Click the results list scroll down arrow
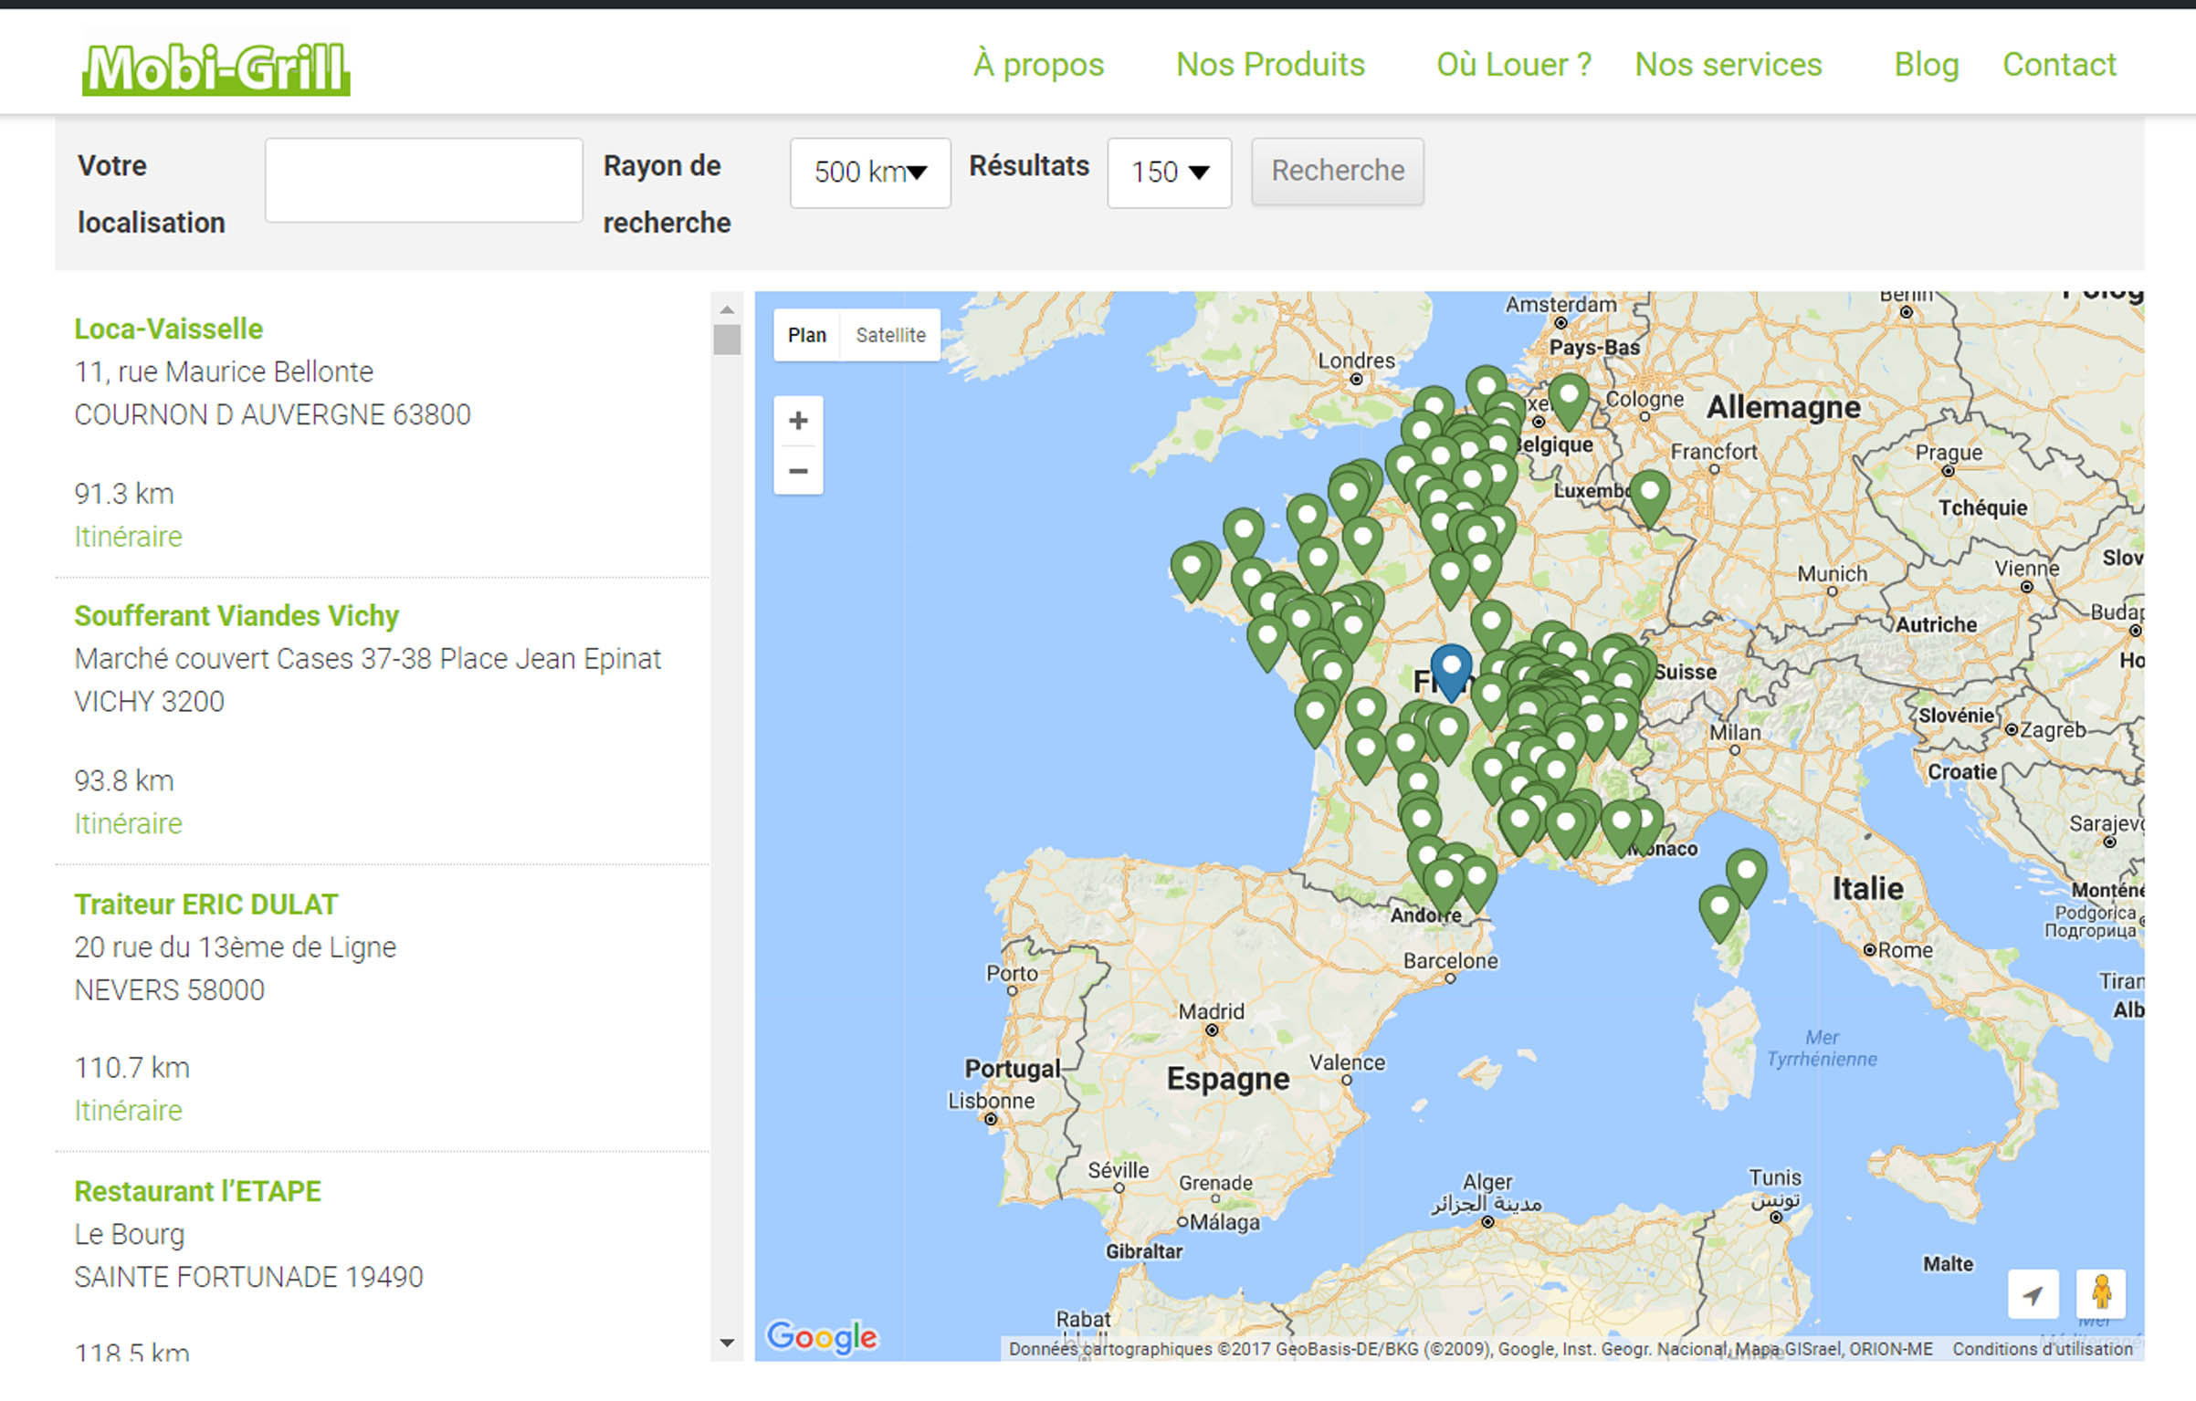This screenshot has height=1401, width=2196. coord(727,1343)
